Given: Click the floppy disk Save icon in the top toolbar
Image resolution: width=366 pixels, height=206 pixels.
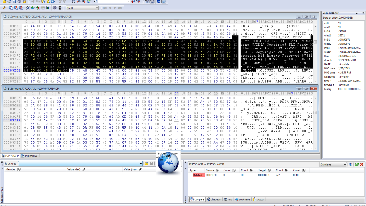Looking at the screenshot, I should pyautogui.click(x=14, y=1).
